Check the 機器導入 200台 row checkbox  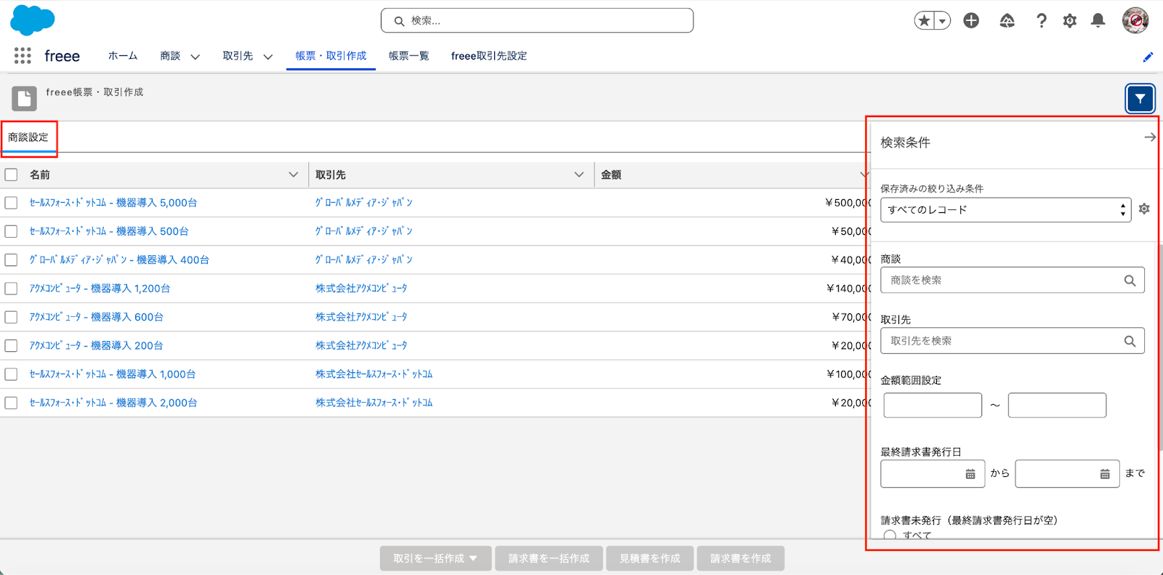[x=11, y=345]
